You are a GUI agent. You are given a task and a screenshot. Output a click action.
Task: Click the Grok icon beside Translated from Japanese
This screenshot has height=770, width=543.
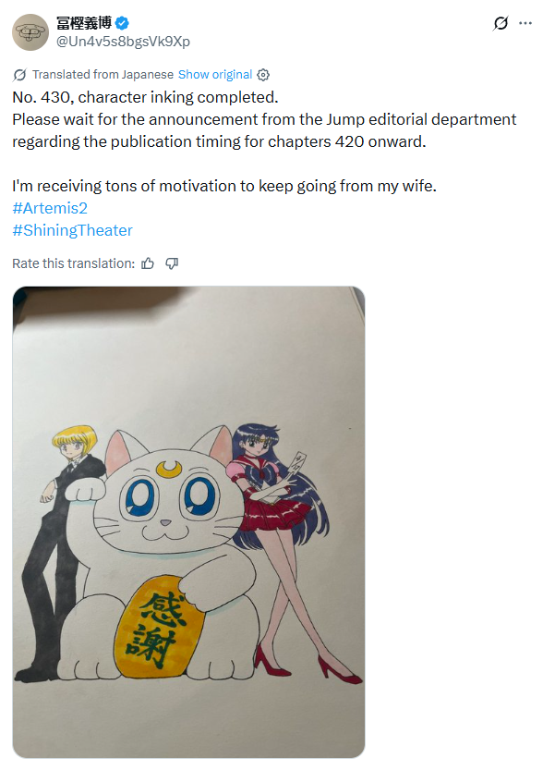[19, 75]
